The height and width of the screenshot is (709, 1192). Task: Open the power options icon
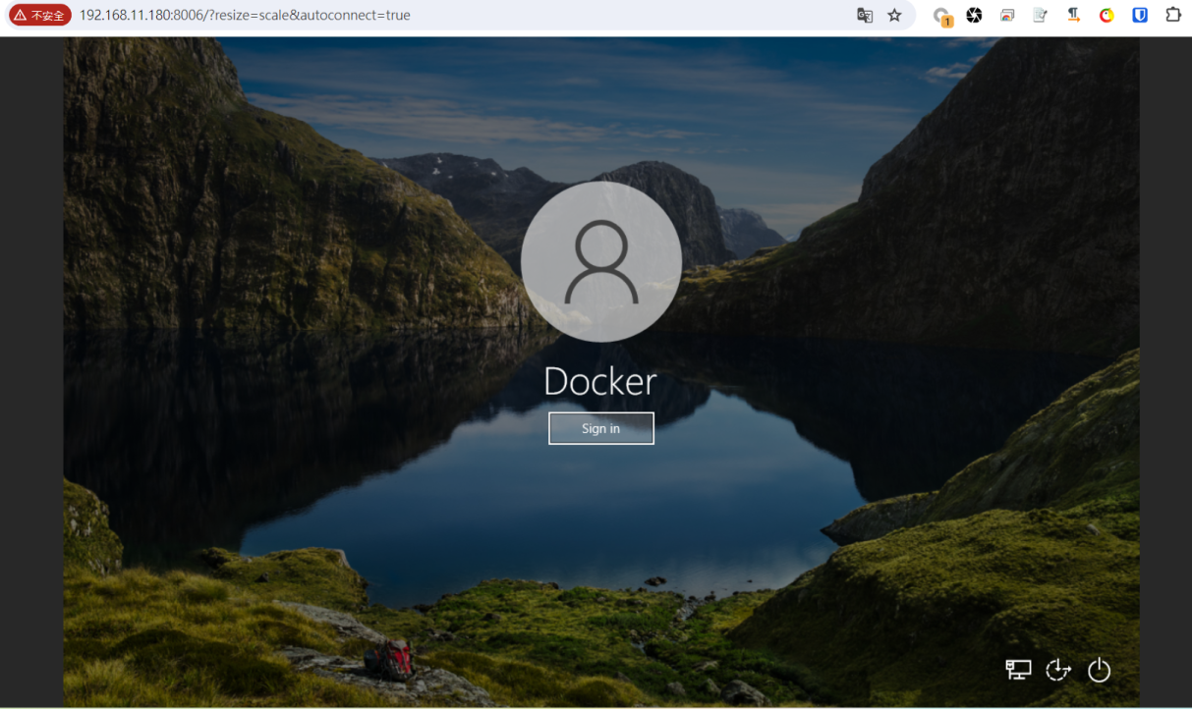click(x=1099, y=670)
